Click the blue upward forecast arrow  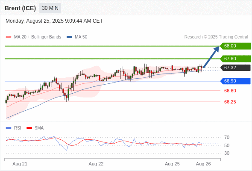coord(211,57)
